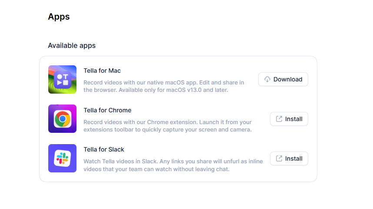Click external link icon on Chrome Install button
This screenshot has height=209, width=373.
pos(279,119)
